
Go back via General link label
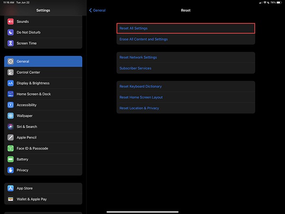tap(99, 10)
